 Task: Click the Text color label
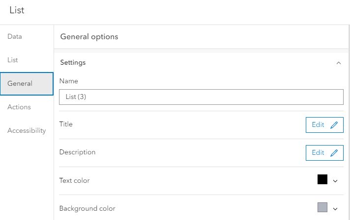coord(74,180)
